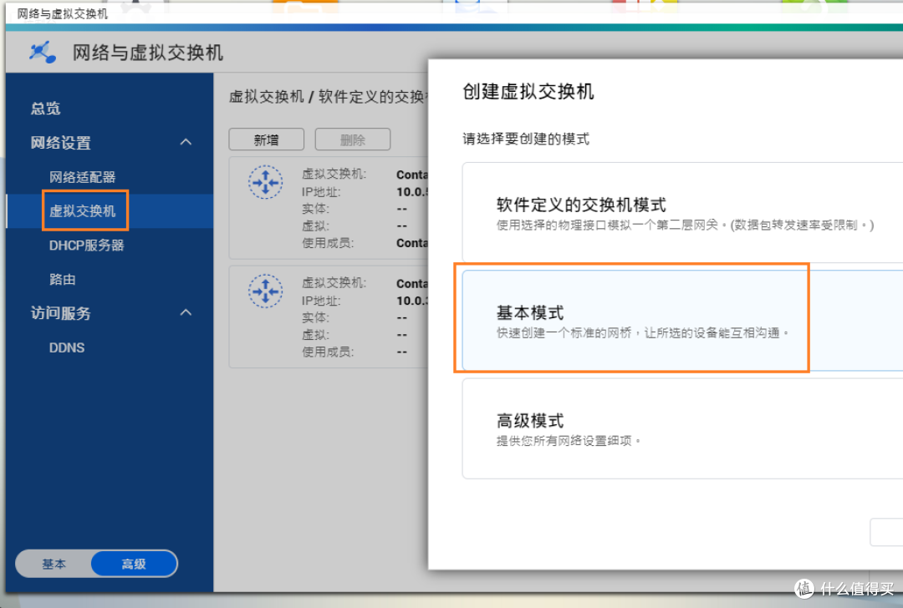Select 网络设置 in the sidebar
Image resolution: width=903 pixels, height=608 pixels.
point(60,143)
